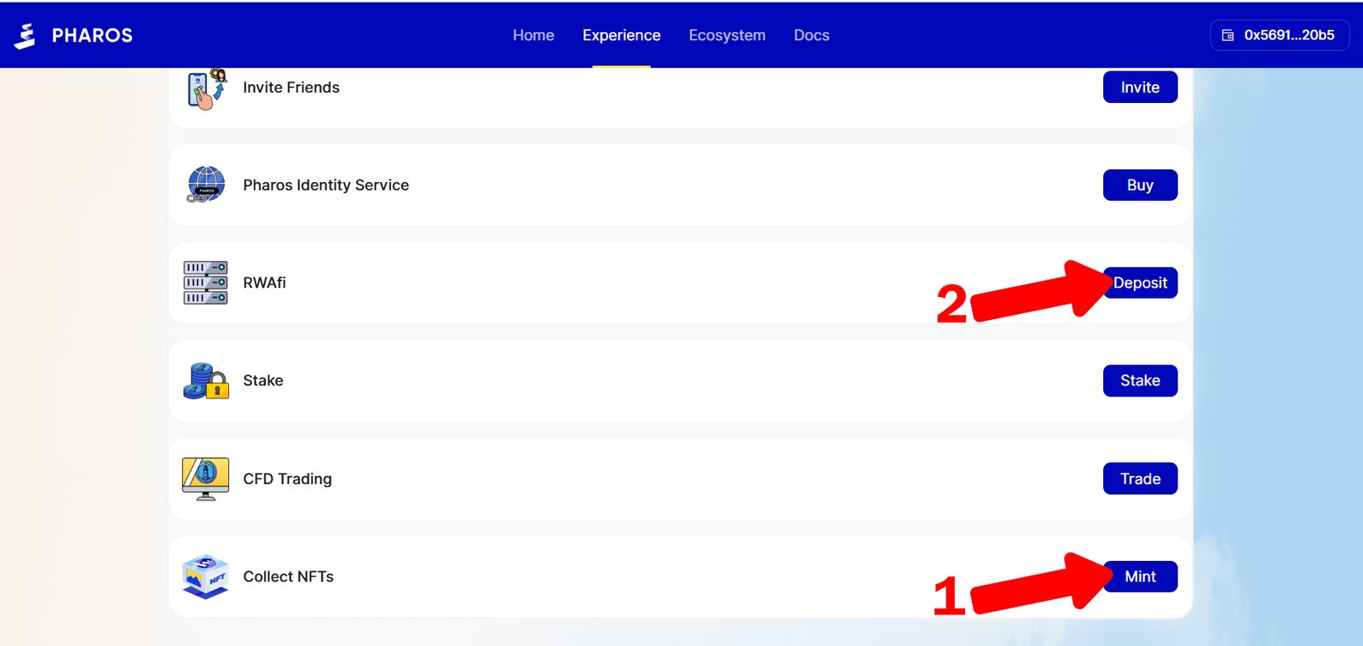Click the Trade button
The image size is (1363, 646).
(x=1140, y=478)
